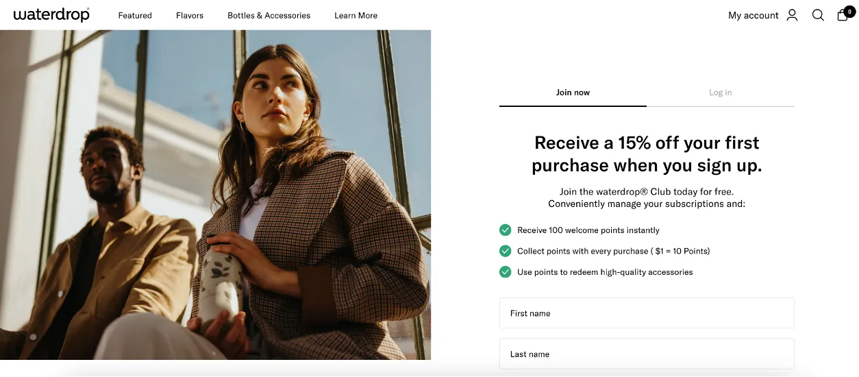This screenshot has height=377, width=859.
Task: Click the hero photo of two people
Action: [215, 195]
